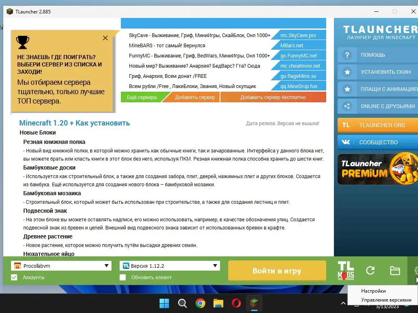418x313 pixels.
Task: Click Резная книжная полка subheading
Action: click(x=54, y=142)
